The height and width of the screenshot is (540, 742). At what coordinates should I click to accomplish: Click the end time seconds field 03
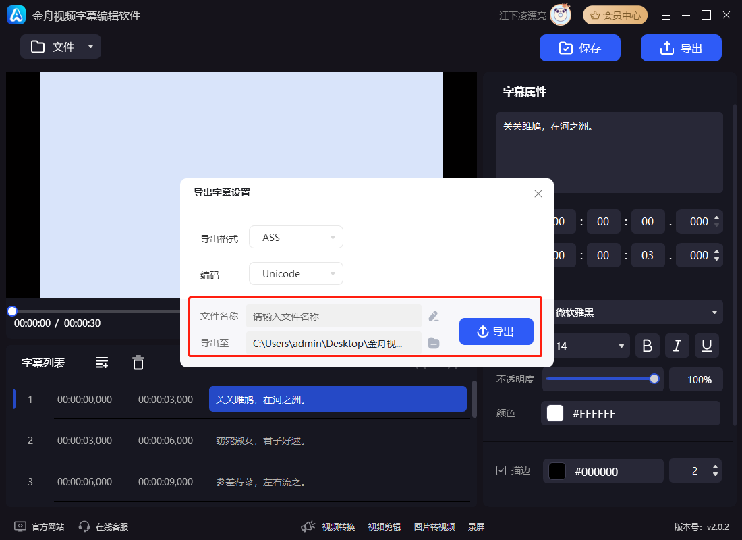[x=648, y=255]
